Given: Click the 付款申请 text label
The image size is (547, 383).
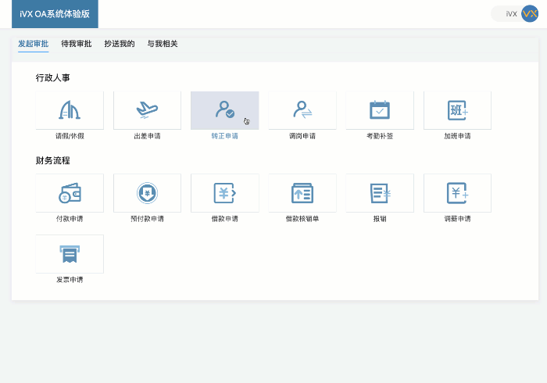Looking at the screenshot, I should point(70,219).
